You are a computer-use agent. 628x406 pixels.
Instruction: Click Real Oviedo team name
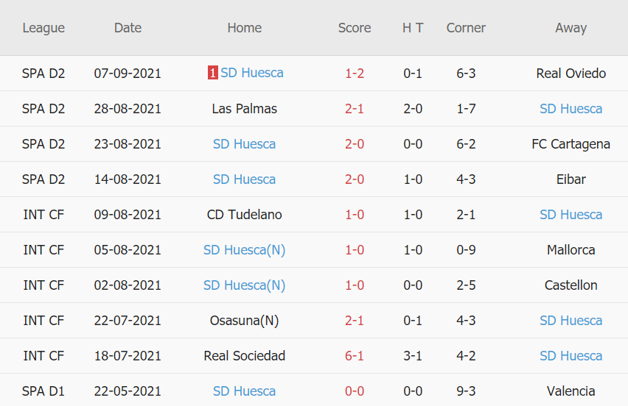tap(571, 74)
